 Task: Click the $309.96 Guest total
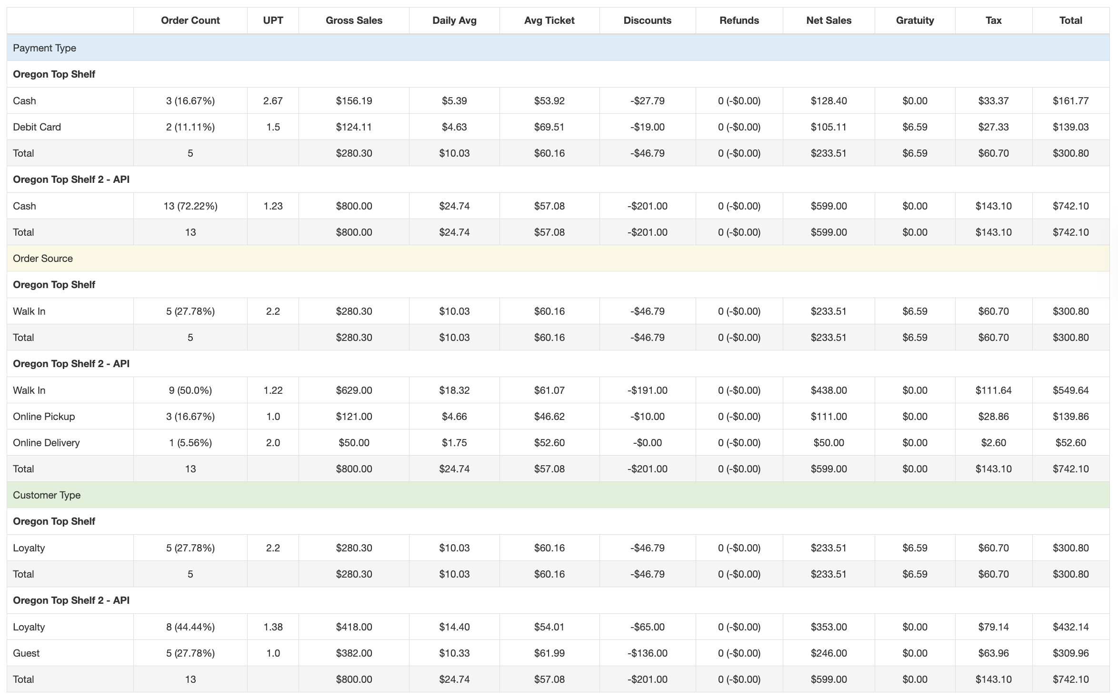tap(1070, 653)
